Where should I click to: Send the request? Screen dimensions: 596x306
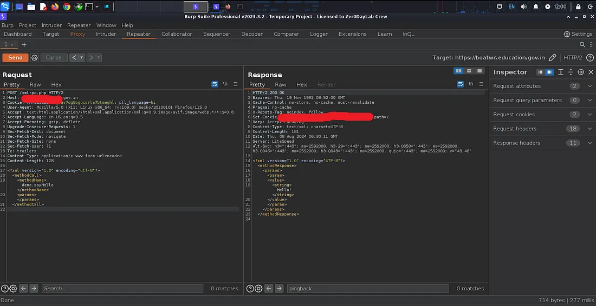pos(15,58)
